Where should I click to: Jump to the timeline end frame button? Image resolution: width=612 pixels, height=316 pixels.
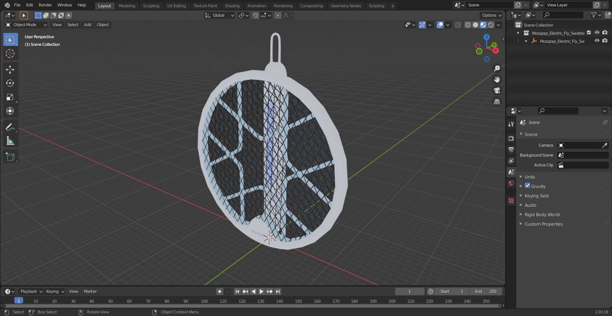tap(278, 291)
